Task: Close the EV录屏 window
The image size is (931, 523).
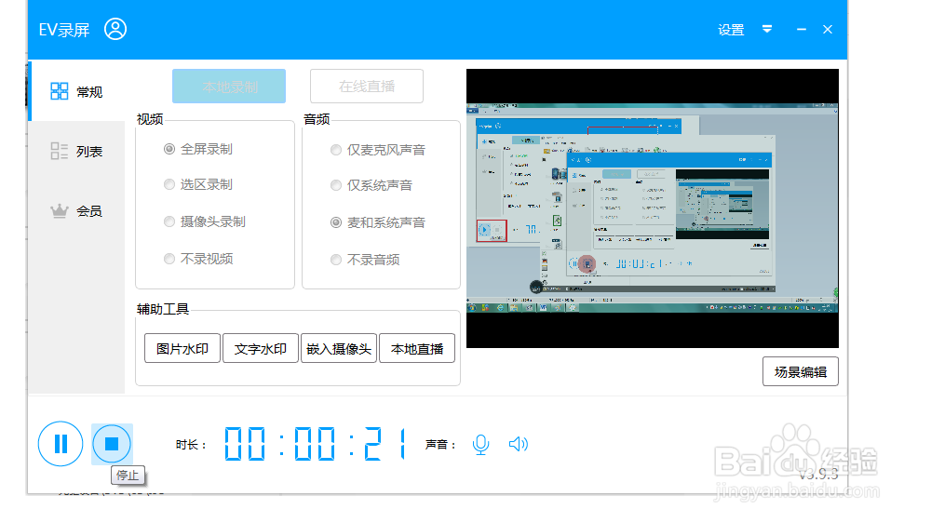Action: (x=827, y=29)
